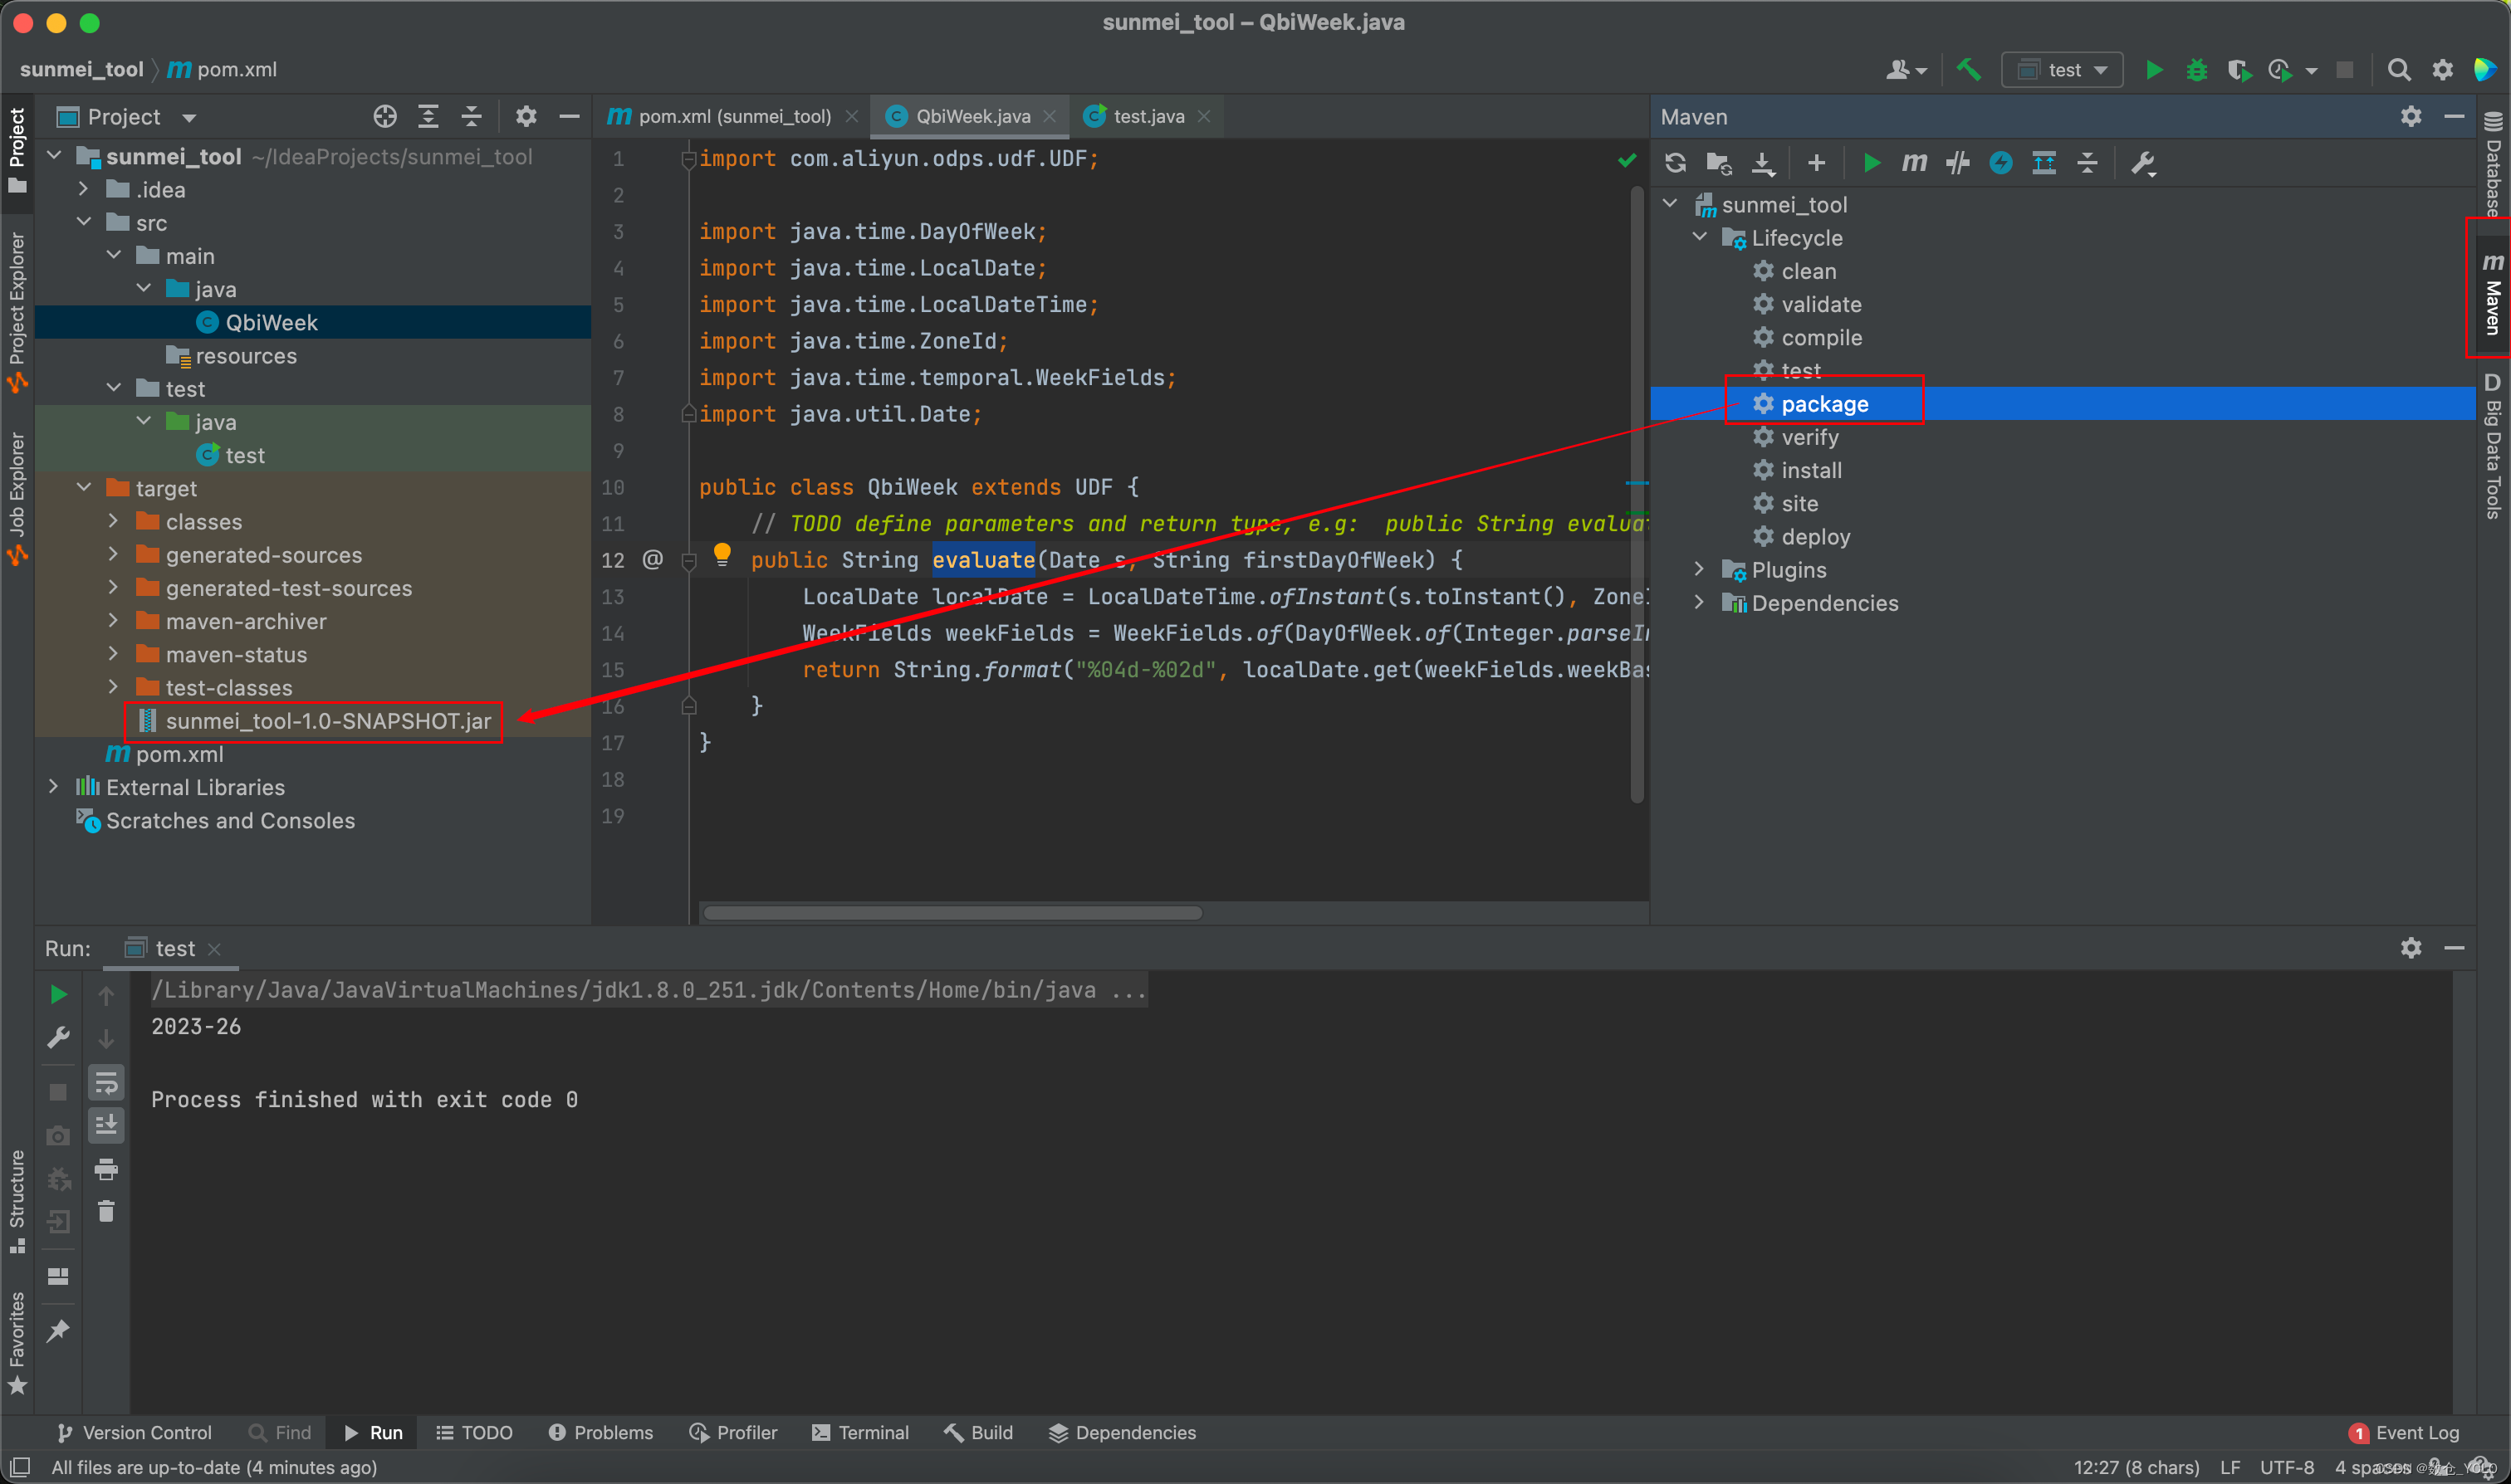
Task: Clear all Run console output trash icon
Action: [106, 1212]
